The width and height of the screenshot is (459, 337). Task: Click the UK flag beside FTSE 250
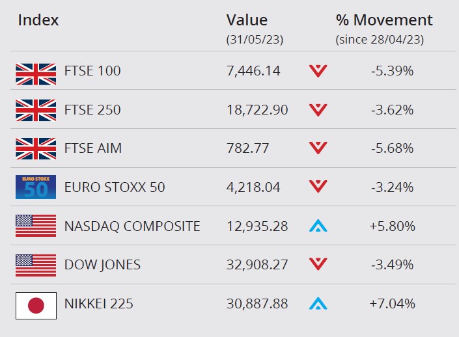pyautogui.click(x=36, y=111)
